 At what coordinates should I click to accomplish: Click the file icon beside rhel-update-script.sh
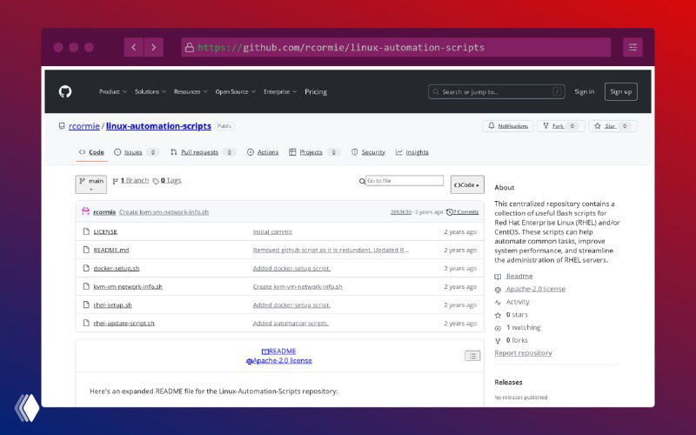click(x=86, y=323)
